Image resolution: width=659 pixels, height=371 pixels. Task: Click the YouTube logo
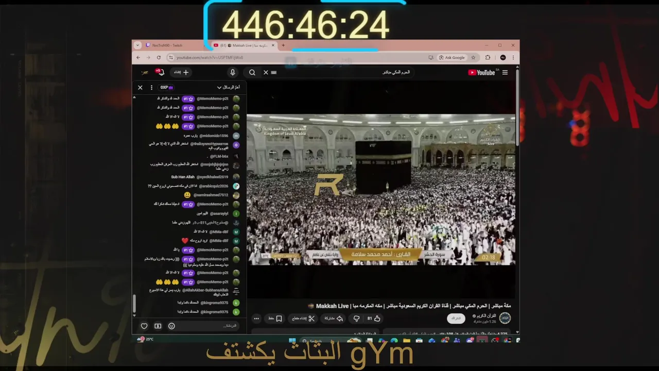pos(481,72)
